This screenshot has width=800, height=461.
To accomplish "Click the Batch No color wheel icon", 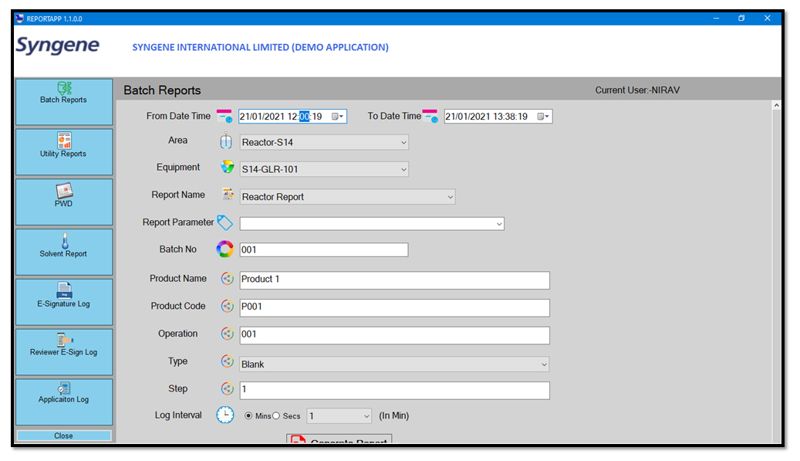I will (225, 249).
